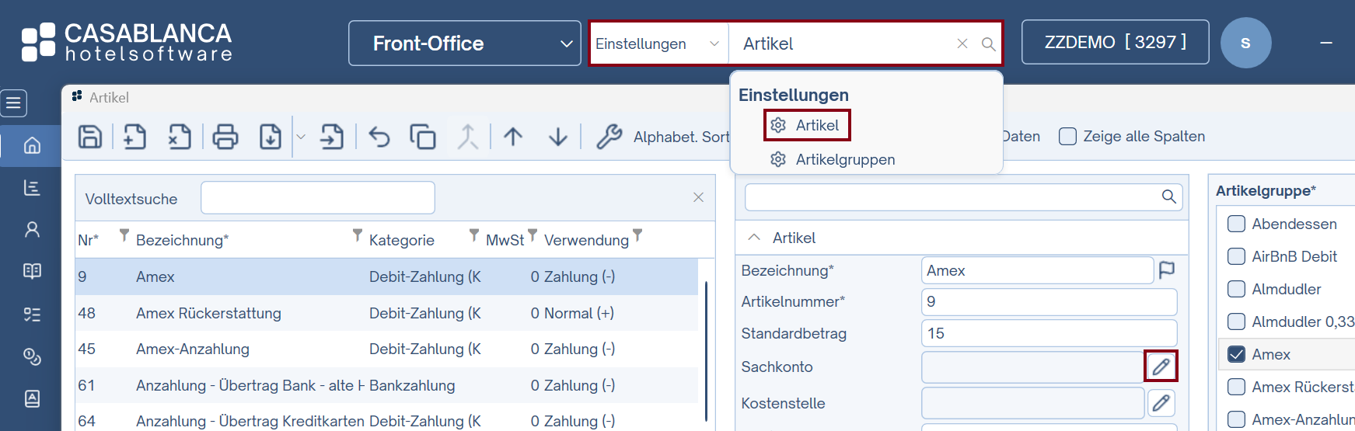Filter the Bezeichnung* column

[x=357, y=235]
